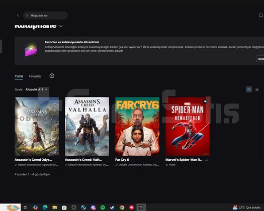Go back using the left arrow
The image size is (264, 211).
[18, 16]
